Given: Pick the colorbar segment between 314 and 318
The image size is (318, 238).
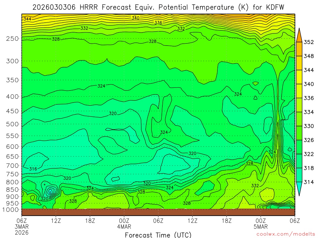Looking at the screenshot, I should (x=299, y=175).
